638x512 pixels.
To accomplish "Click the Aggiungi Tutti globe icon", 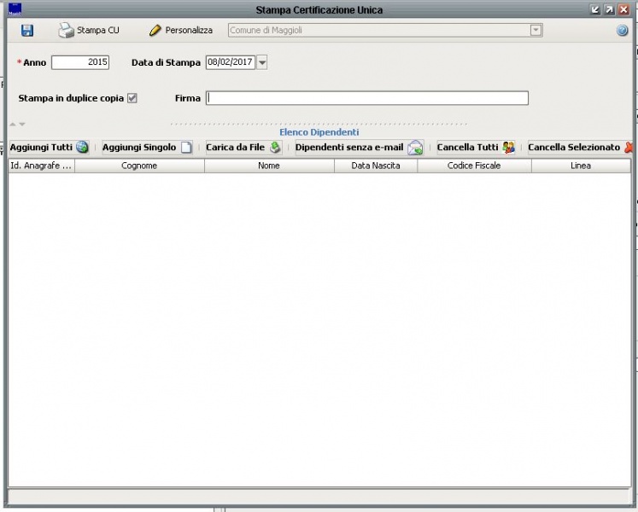I will [x=82, y=148].
